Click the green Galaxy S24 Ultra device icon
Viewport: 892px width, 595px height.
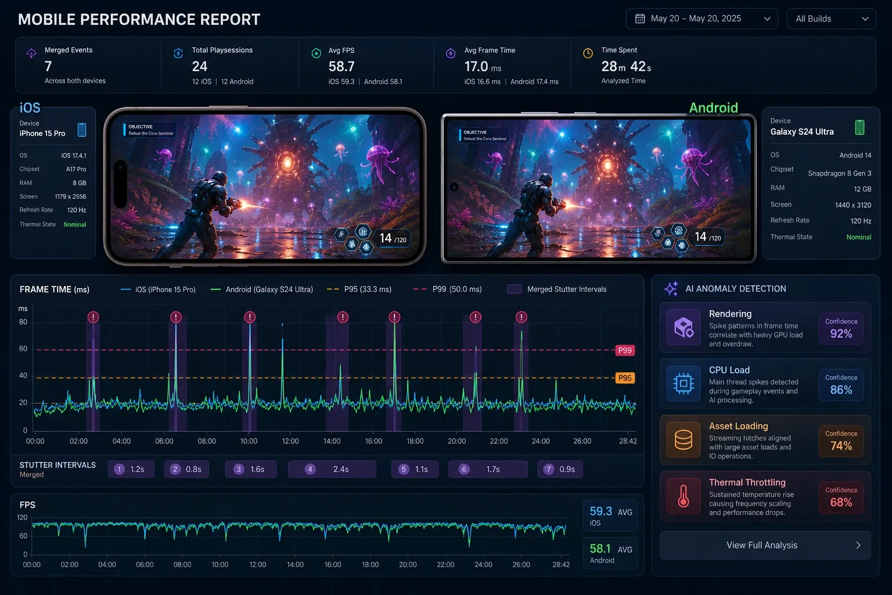pos(859,127)
